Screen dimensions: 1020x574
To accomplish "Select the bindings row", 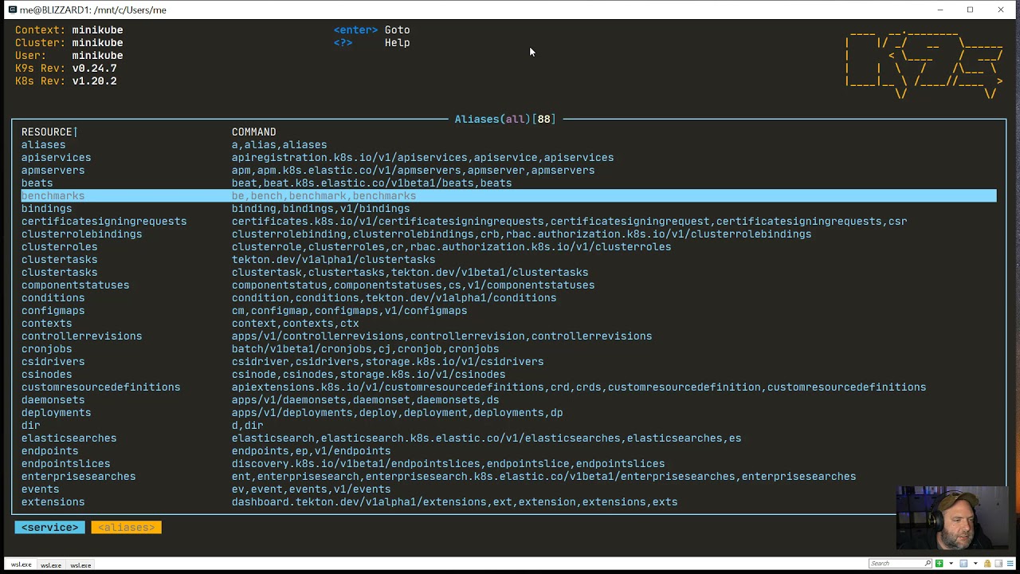I will (508, 208).
